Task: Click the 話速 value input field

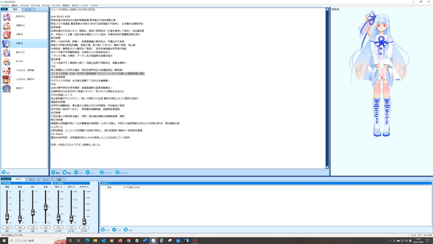Action: click(19, 227)
